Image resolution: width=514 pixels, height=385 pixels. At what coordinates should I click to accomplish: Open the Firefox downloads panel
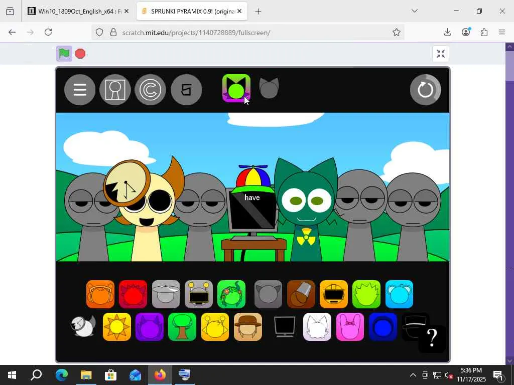[x=447, y=32]
